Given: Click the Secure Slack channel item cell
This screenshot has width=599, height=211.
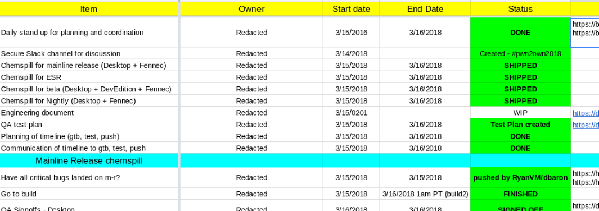Looking at the screenshot, I should pyautogui.click(x=89, y=54).
